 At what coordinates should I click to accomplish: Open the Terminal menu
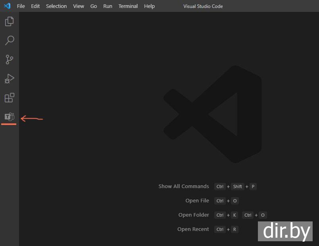click(128, 6)
